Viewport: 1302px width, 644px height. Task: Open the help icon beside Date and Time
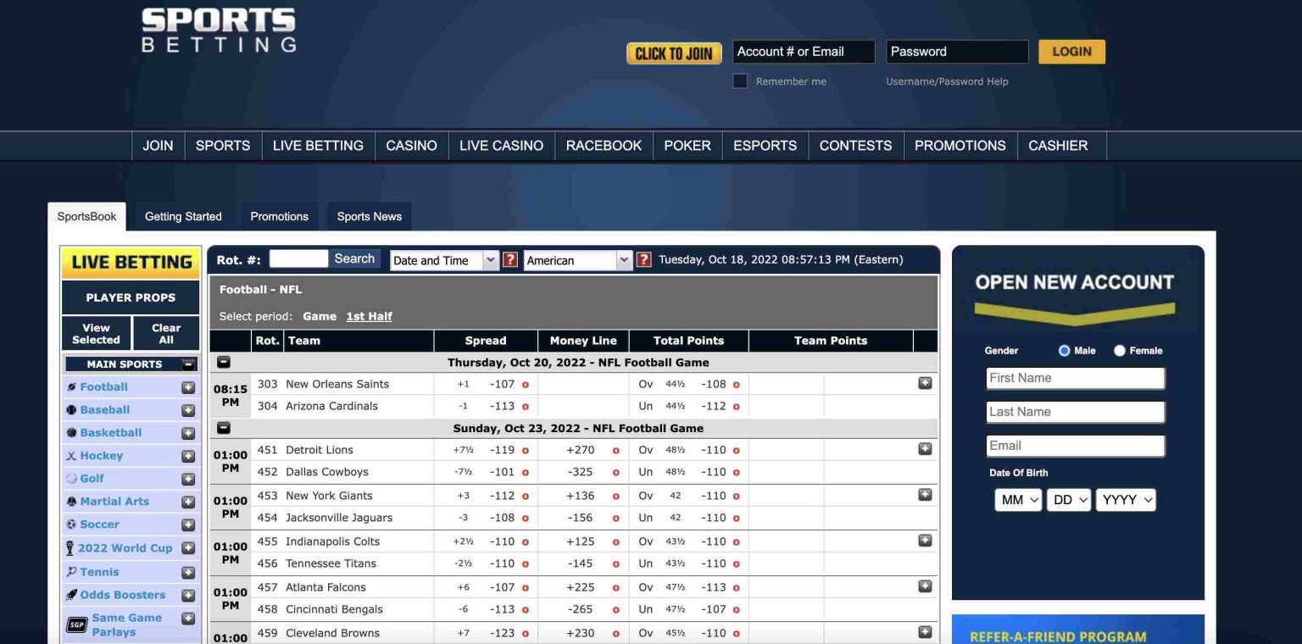tap(509, 260)
